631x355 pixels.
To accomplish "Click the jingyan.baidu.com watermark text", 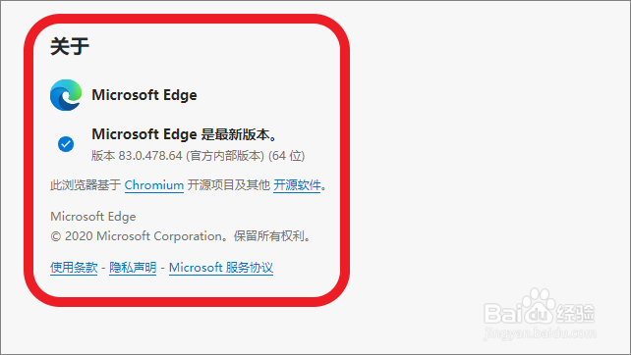I will (540, 332).
